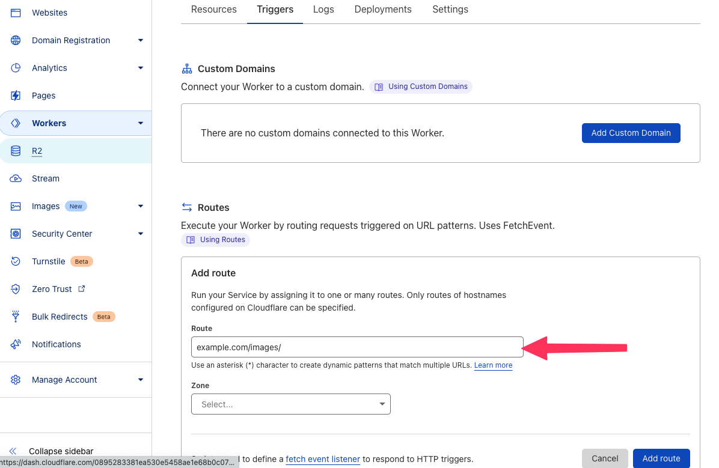Click the Add route button
Image resolution: width=719 pixels, height=468 pixels.
[x=661, y=458]
